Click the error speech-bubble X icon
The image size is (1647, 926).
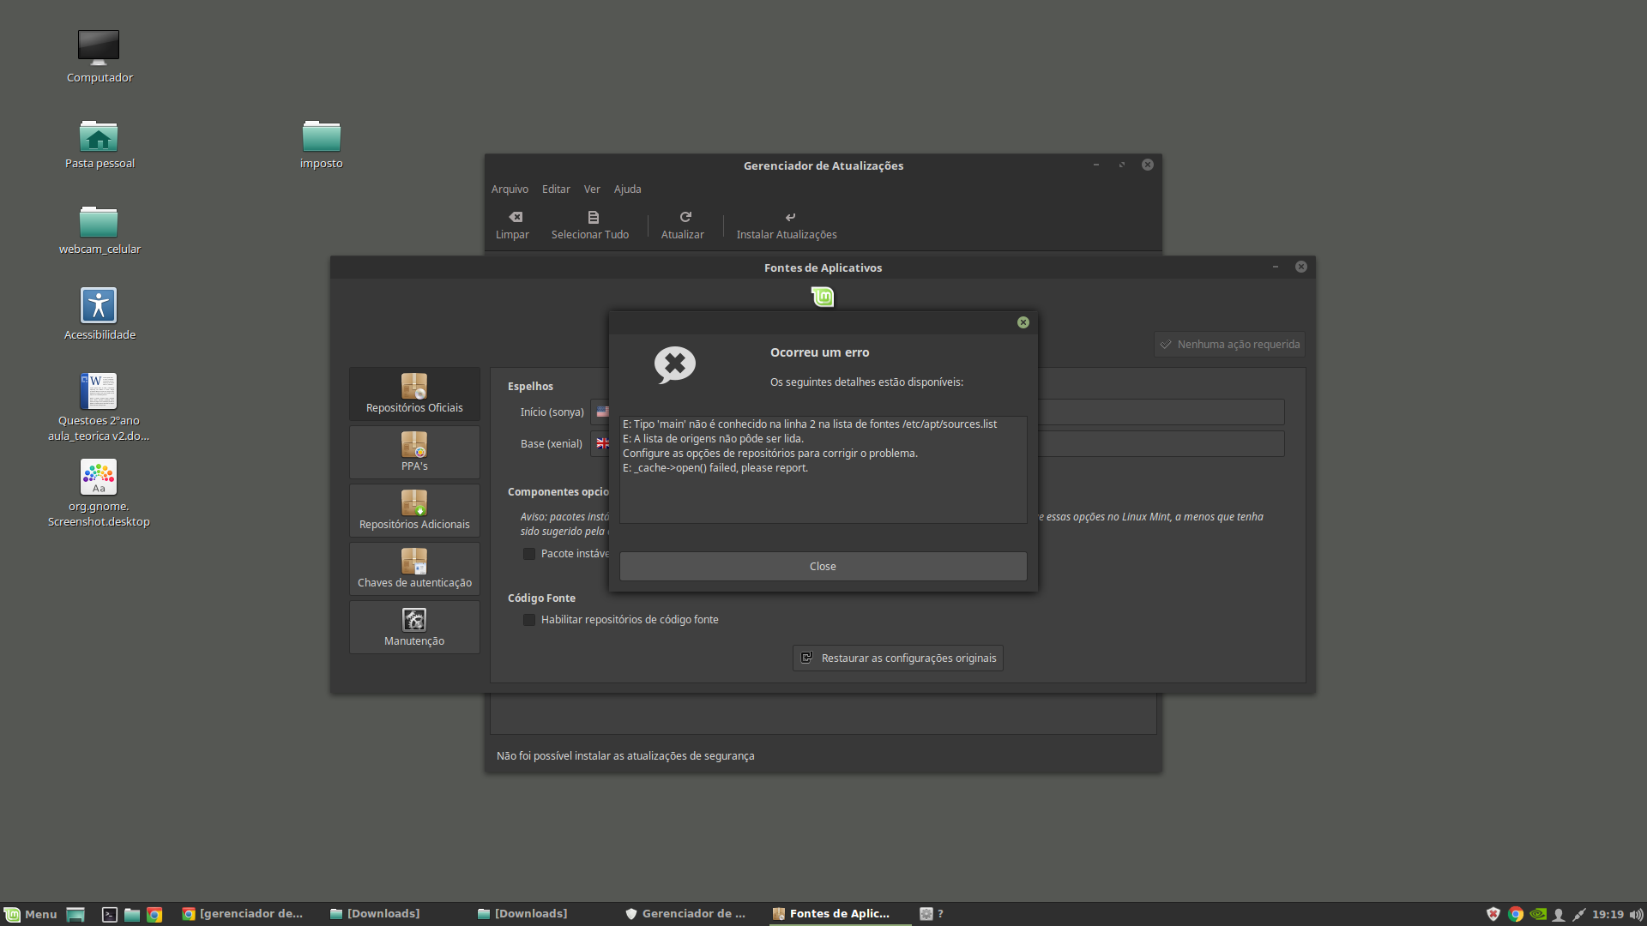pyautogui.click(x=675, y=365)
